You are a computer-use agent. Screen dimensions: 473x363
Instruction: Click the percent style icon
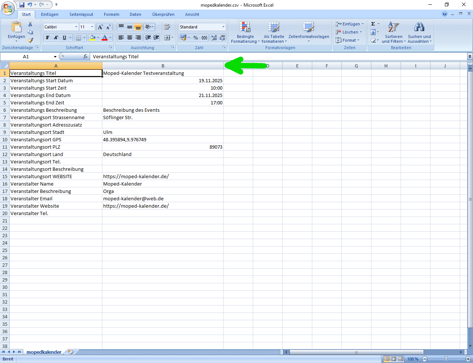195,38
